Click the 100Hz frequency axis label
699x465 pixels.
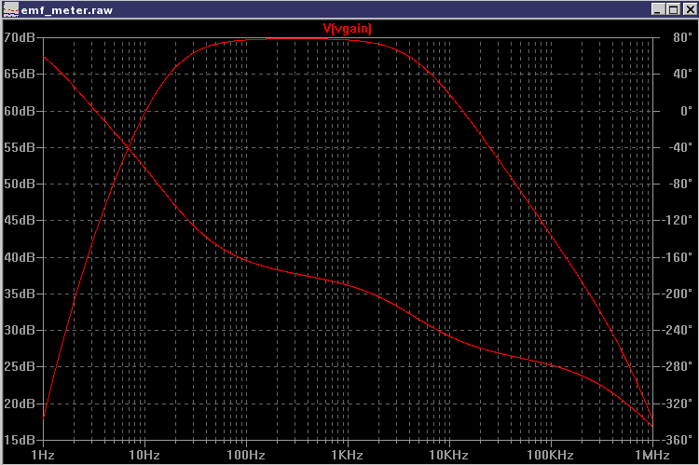click(246, 455)
